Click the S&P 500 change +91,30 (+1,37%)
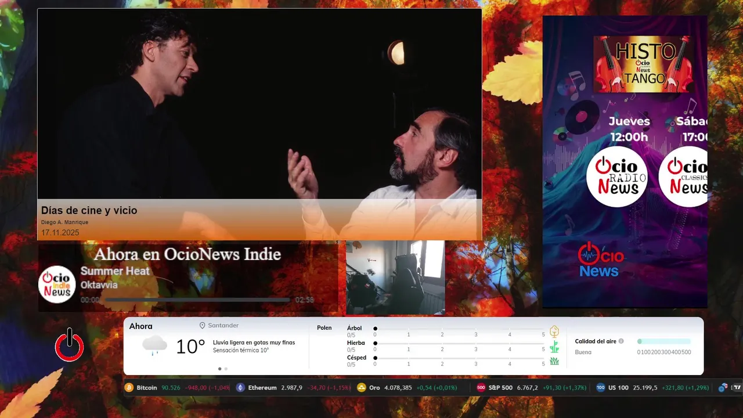This screenshot has height=418, width=743. (x=565, y=388)
